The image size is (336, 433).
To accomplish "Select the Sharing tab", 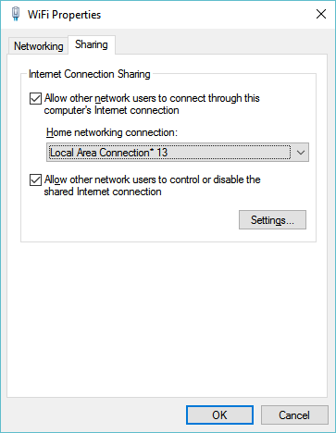I will pyautogui.click(x=92, y=44).
